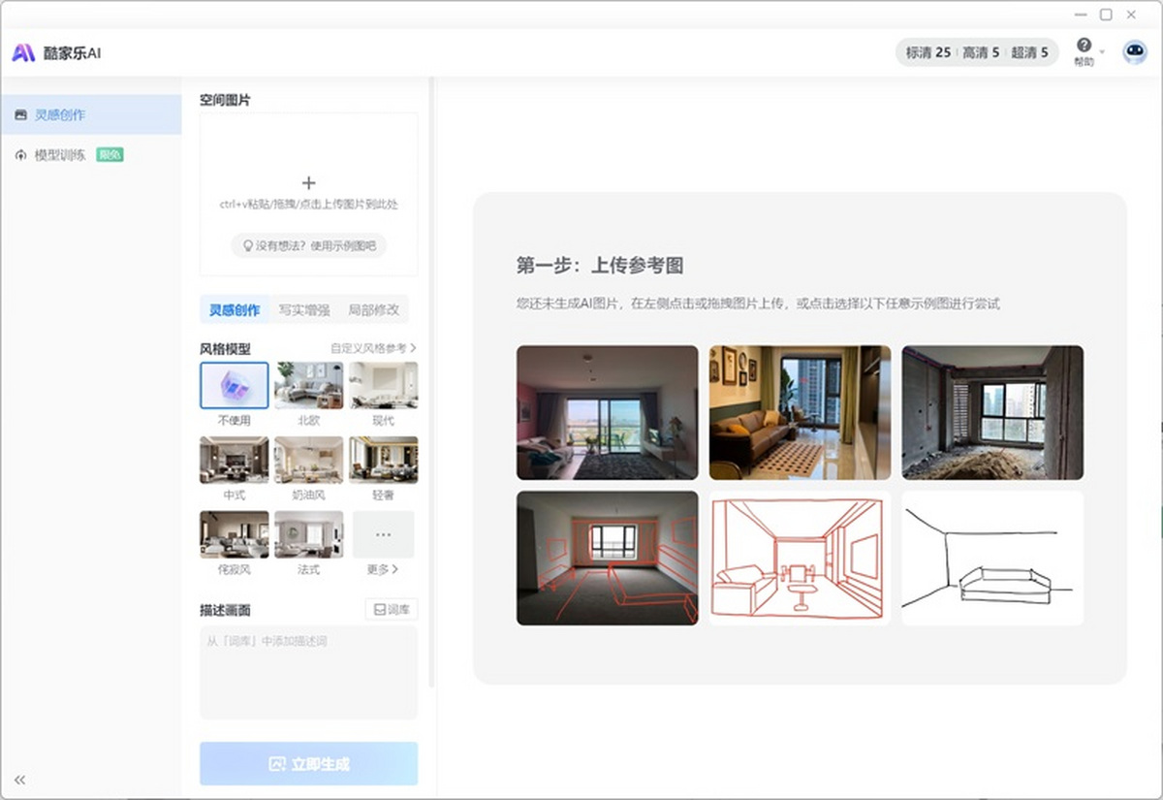Image resolution: width=1163 pixels, height=800 pixels.
Task: Open the 帮助 help icon
Action: pyautogui.click(x=1084, y=46)
